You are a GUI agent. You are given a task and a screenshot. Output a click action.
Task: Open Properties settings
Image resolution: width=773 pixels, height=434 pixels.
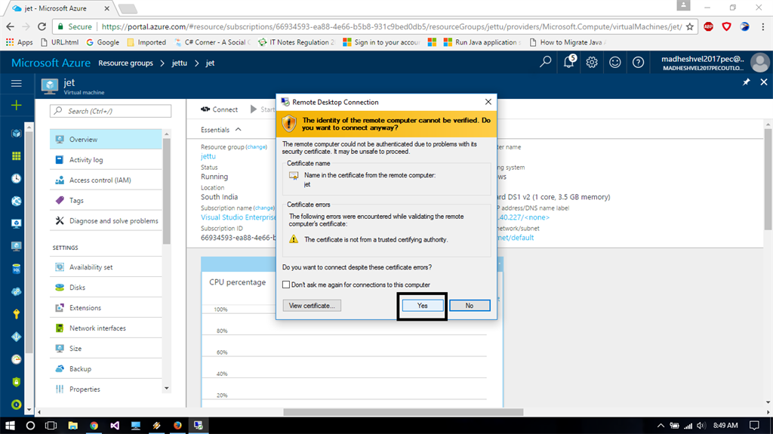[x=106, y=389]
